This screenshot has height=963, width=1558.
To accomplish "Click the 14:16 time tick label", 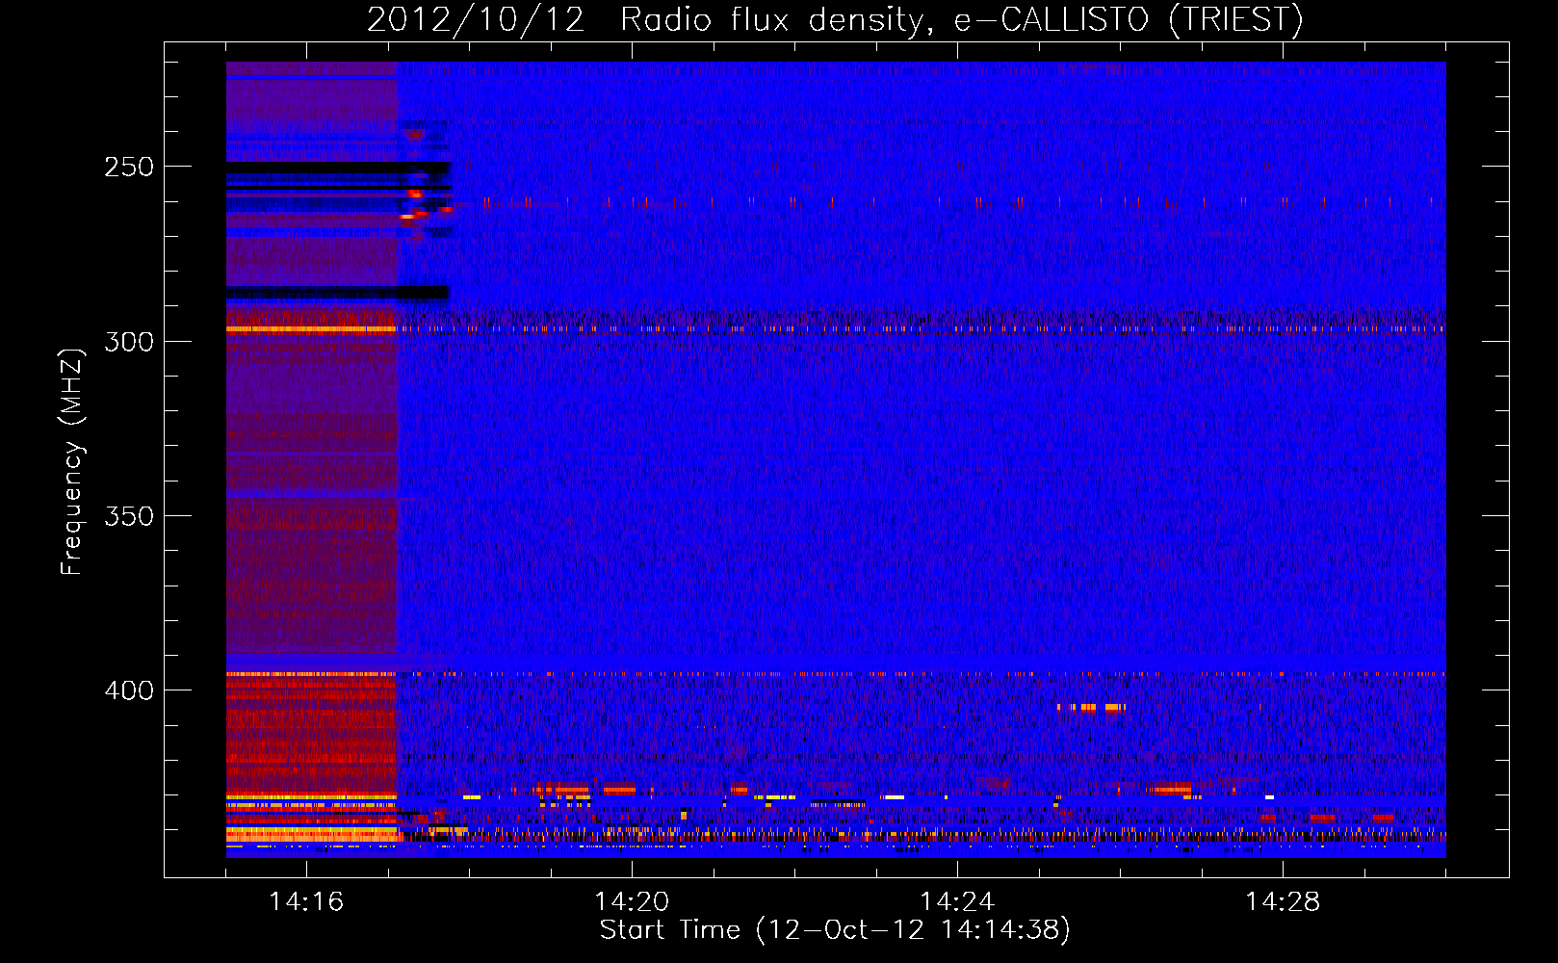I will click(x=306, y=901).
